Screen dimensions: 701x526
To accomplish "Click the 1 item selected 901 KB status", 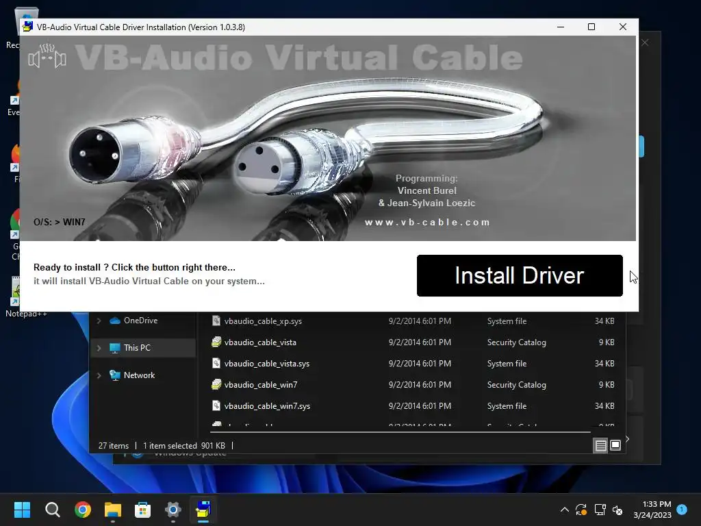I will point(184,446).
